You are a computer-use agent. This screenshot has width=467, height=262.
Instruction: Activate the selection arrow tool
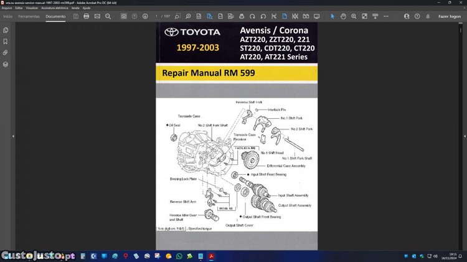click(x=333, y=16)
